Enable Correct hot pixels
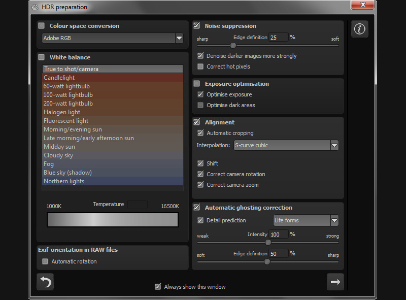Screen dimensions: 406x300 [x=200, y=66]
